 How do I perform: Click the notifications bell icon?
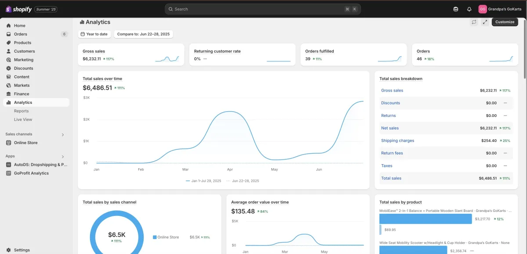click(469, 9)
